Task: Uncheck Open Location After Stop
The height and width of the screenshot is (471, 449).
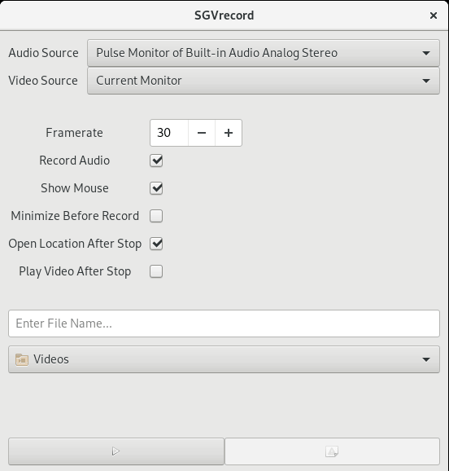Action: [x=156, y=244]
